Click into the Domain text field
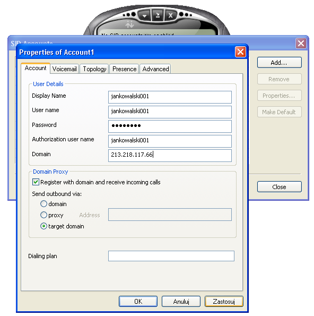Screen dimensions: 314x316 170,156
